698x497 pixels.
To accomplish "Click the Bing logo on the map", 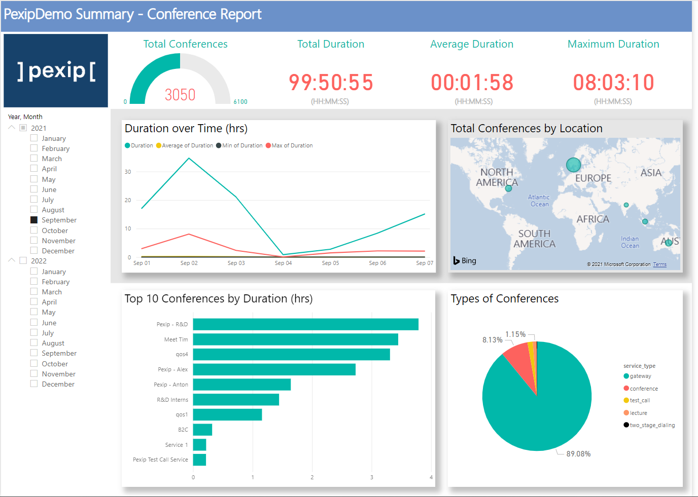I will (464, 260).
